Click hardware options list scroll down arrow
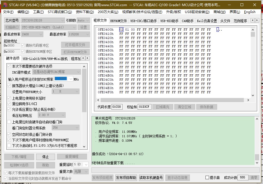The image size is (263, 184). point(84,147)
